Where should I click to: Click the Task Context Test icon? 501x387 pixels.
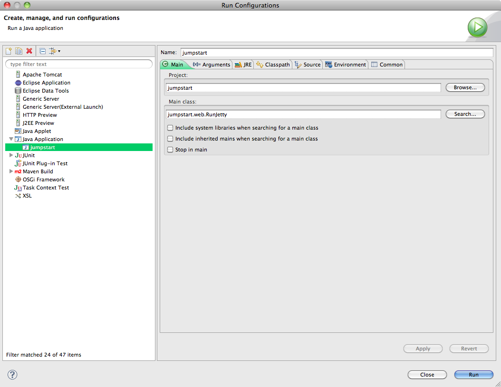pos(18,188)
